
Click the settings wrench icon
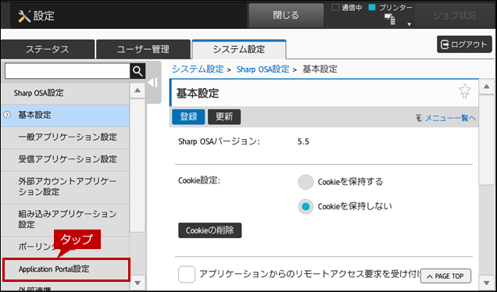tap(24, 16)
